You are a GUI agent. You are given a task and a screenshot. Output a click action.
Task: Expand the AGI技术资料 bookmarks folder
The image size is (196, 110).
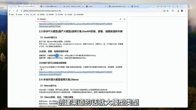pyautogui.click(x=79, y=15)
